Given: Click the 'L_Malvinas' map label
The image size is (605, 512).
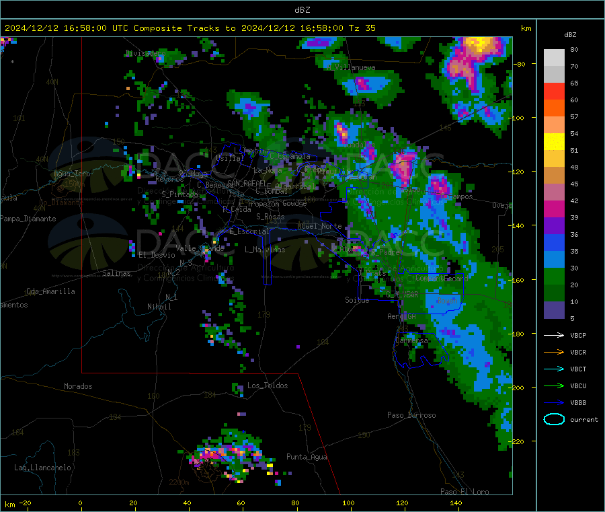Looking at the screenshot, I should [265, 250].
